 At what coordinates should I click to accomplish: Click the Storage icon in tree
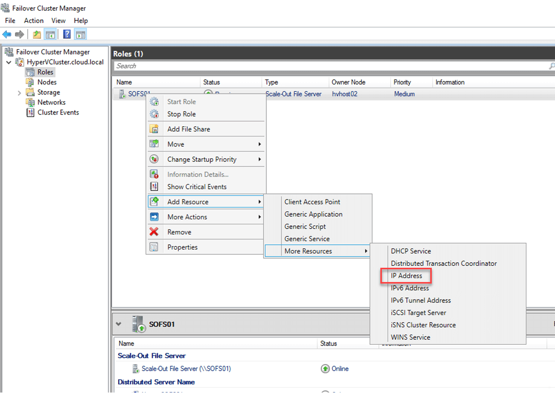point(30,92)
